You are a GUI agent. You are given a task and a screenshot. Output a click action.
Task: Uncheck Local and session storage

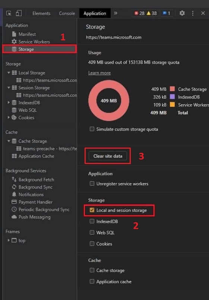click(x=92, y=210)
